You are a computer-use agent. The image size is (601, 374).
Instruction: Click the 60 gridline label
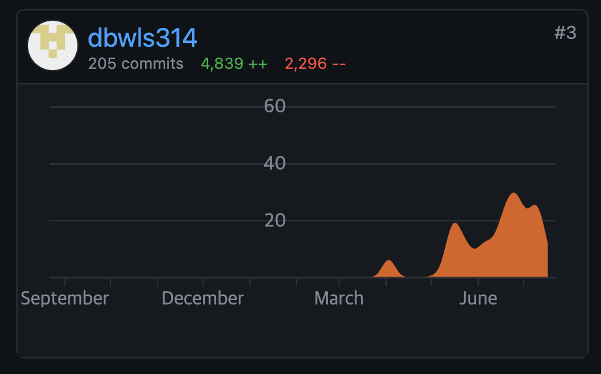276,106
